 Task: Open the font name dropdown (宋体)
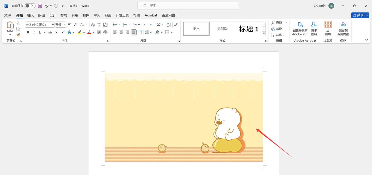coord(53,25)
